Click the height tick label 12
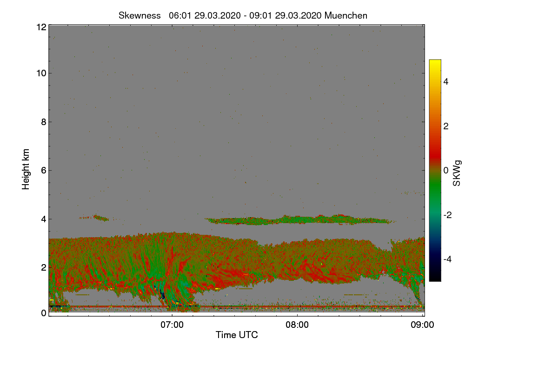Viewport: 558px width, 372px height. [41, 27]
